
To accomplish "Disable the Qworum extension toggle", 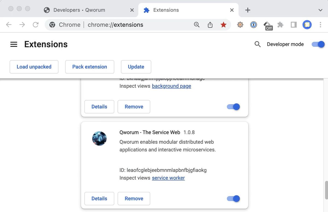I will pos(233,199).
